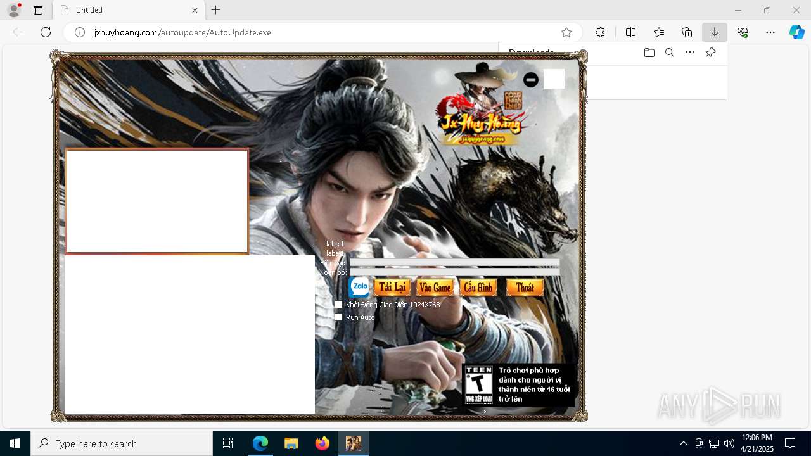The image size is (811, 456).
Task: Open Collections icon
Action: click(x=687, y=32)
